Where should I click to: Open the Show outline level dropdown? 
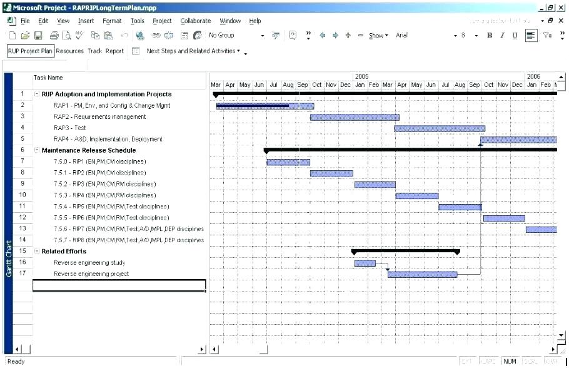[x=378, y=36]
